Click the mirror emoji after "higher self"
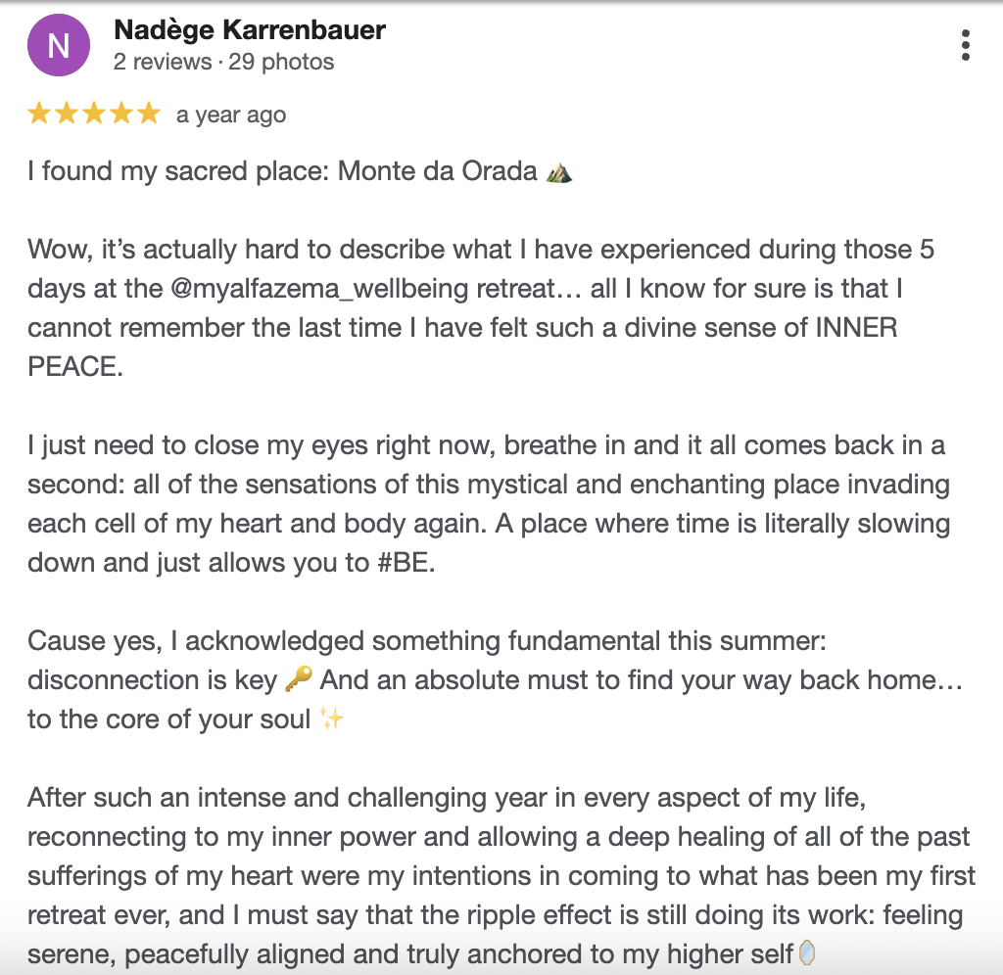This screenshot has width=1003, height=975. coord(807,953)
